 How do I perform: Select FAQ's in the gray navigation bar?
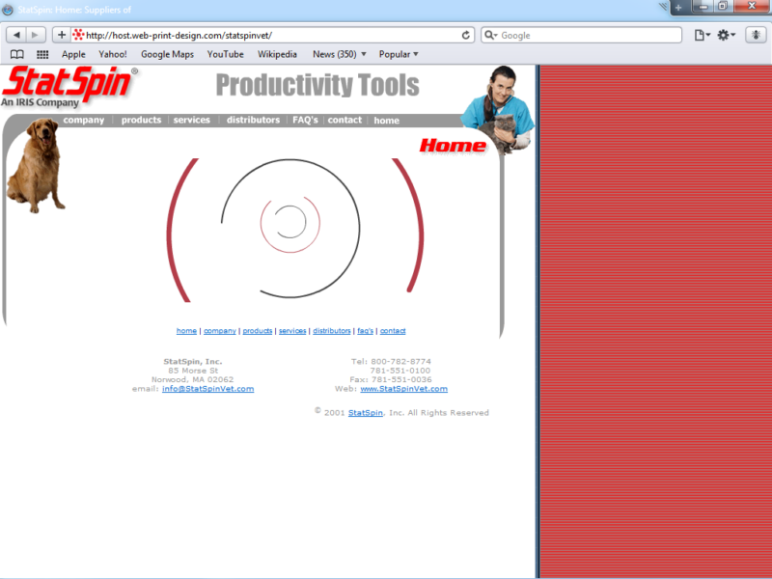pyautogui.click(x=305, y=120)
